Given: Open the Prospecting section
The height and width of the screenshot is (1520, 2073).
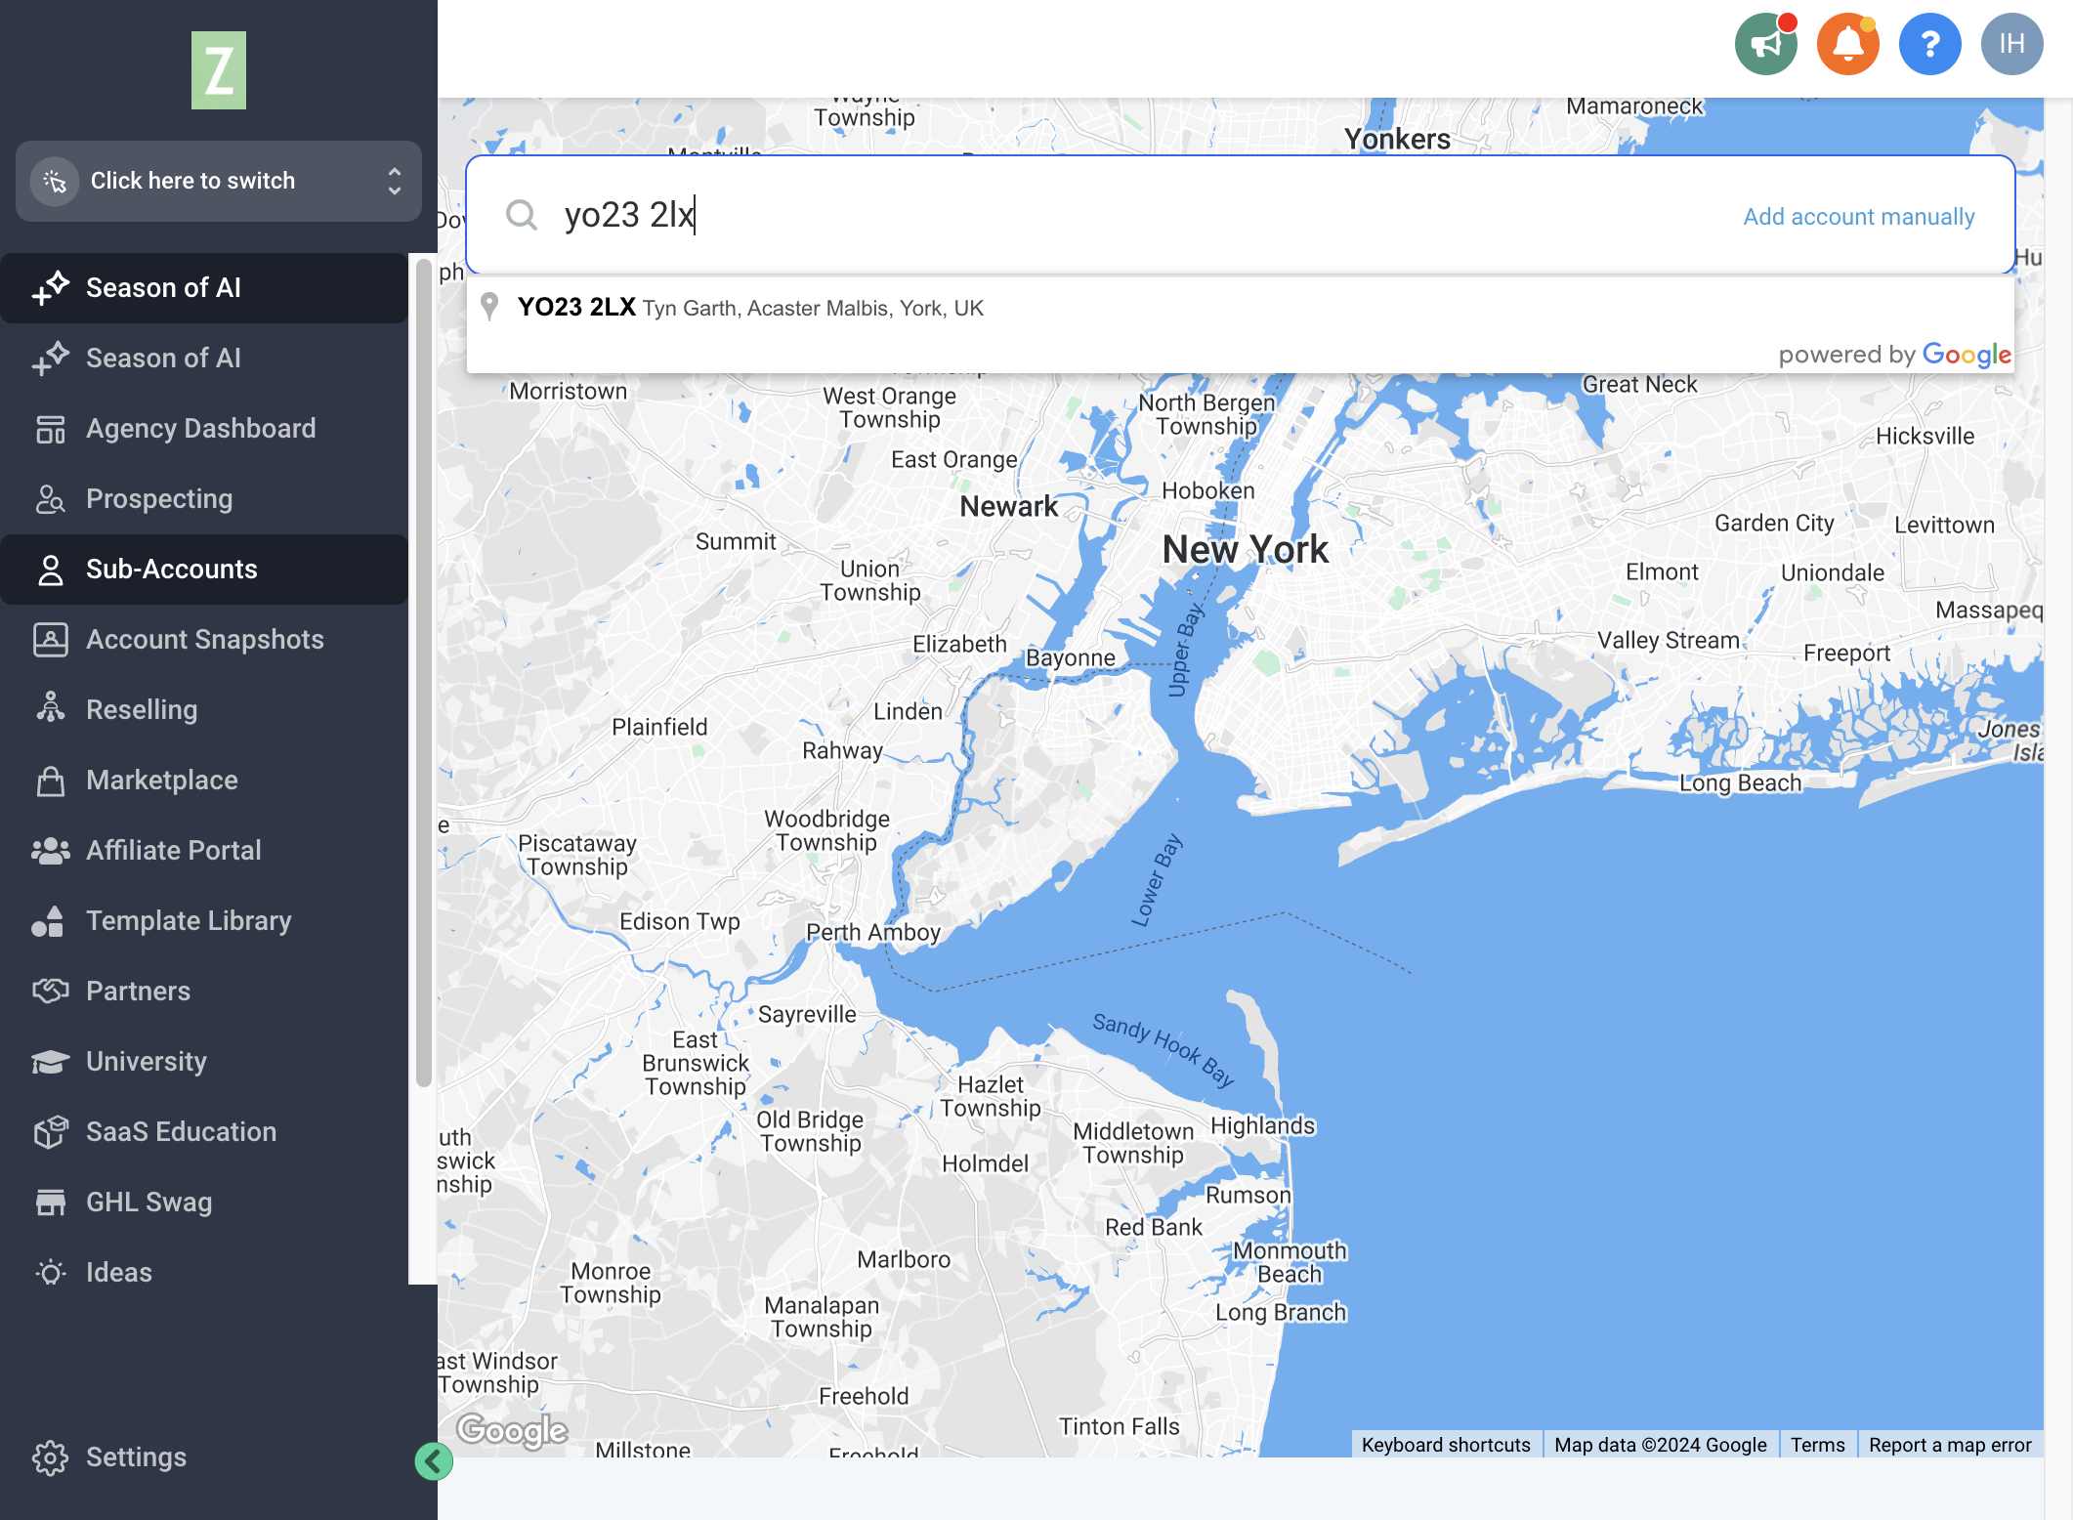Looking at the screenshot, I should point(204,499).
